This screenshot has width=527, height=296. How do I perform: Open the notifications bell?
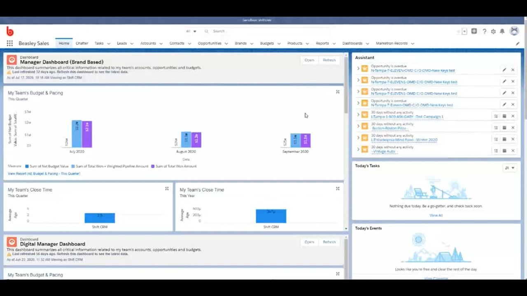pos(502,31)
